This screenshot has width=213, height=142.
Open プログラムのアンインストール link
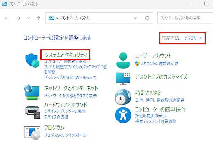(65, 135)
